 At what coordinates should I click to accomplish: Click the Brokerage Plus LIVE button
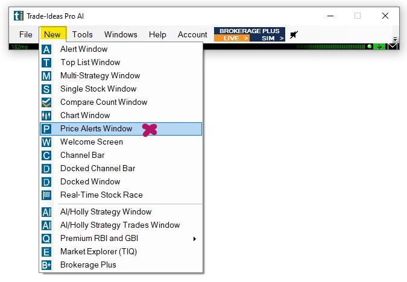pyautogui.click(x=232, y=38)
